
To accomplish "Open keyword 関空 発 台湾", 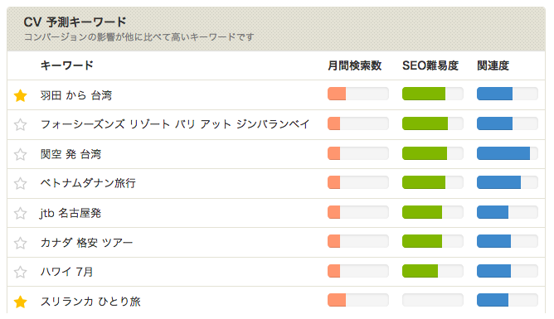I will (70, 154).
